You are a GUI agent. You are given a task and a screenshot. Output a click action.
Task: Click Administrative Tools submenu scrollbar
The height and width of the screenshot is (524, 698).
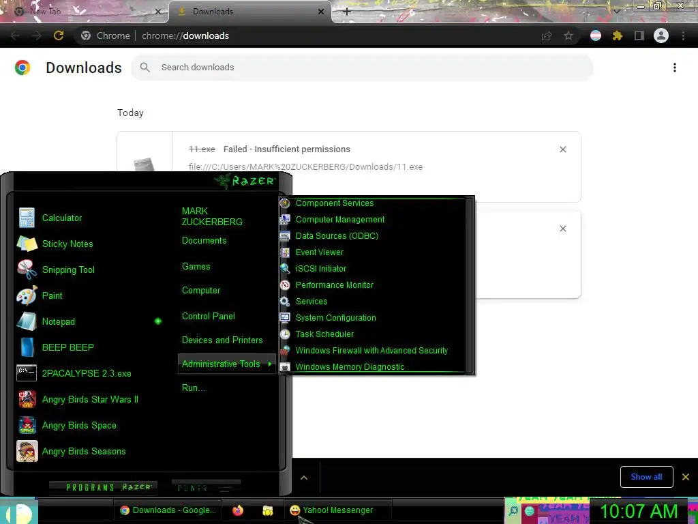point(468,285)
